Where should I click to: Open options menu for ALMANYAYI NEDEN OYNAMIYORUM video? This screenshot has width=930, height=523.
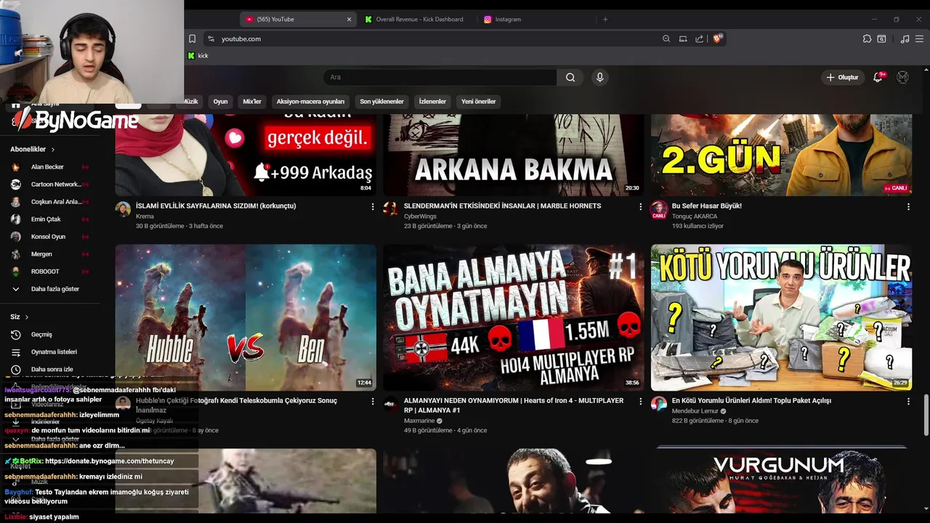point(640,402)
